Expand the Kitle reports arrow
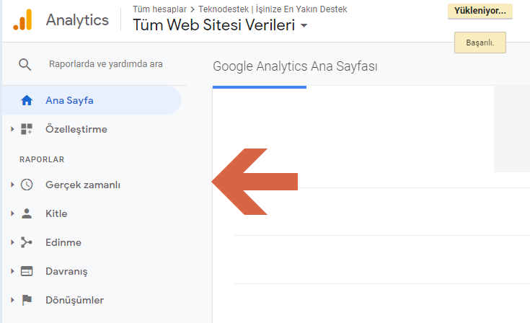Viewport: 530px width, 323px height. [x=12, y=213]
